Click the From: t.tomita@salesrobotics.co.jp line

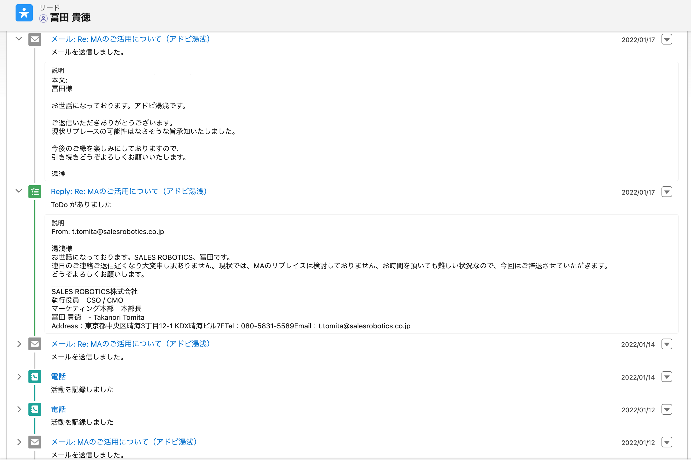coord(108,232)
